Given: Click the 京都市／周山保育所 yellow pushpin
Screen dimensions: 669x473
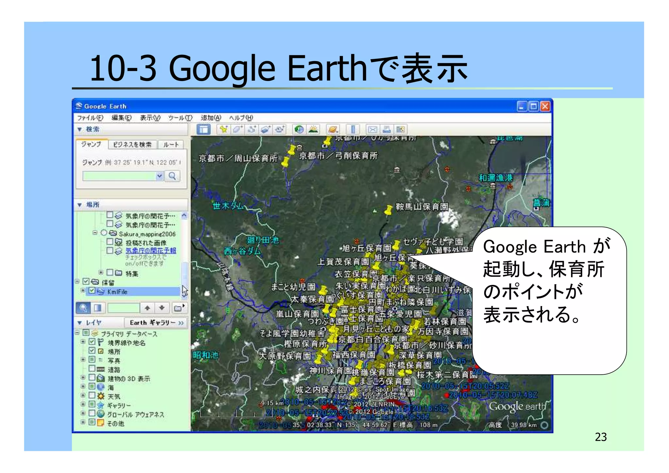Looking at the screenshot, I should [286, 161].
